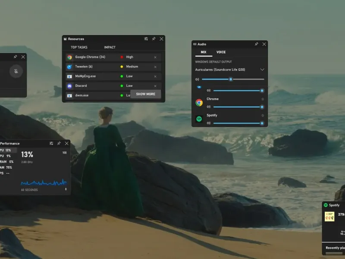Click the CPU usage graph
This screenshot has width=345, height=259.
[x=44, y=182]
